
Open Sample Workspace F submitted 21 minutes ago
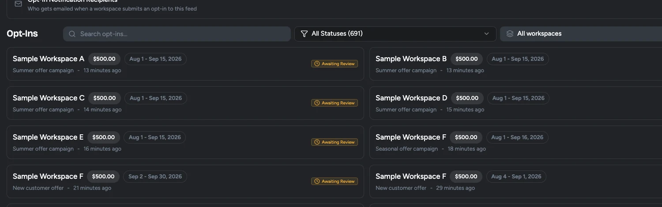tap(48, 176)
